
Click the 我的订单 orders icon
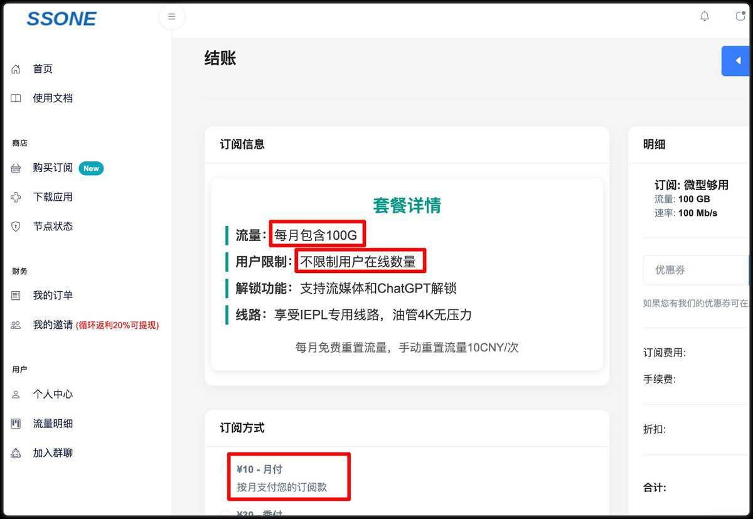pos(15,295)
